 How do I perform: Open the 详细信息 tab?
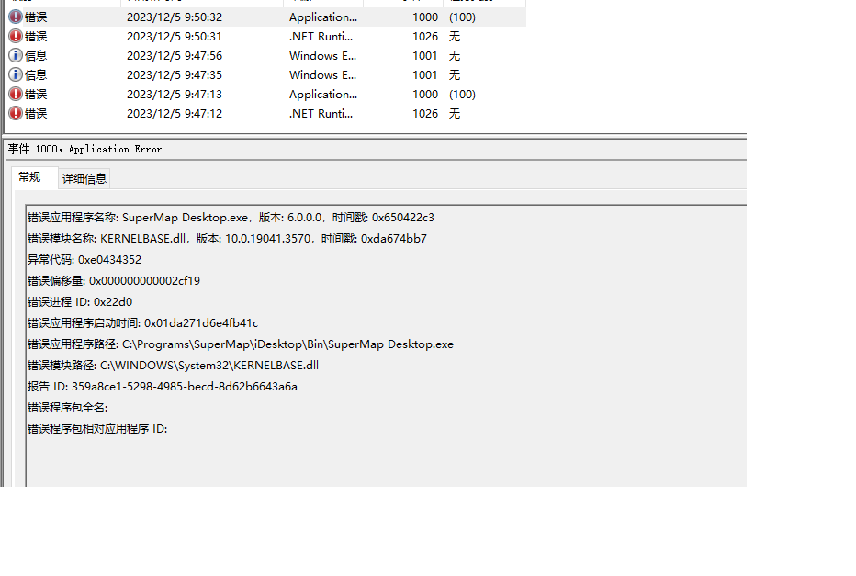click(x=84, y=178)
